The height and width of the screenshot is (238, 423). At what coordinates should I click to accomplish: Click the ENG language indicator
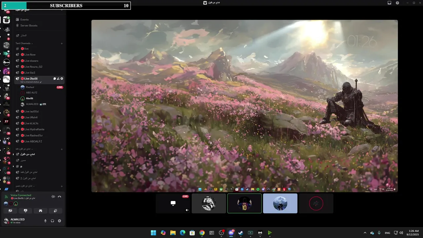(x=387, y=233)
